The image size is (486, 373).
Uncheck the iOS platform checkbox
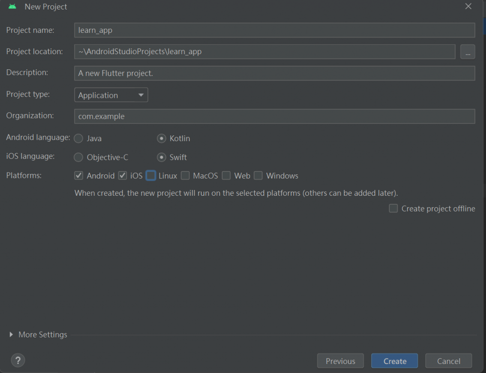pyautogui.click(x=122, y=176)
